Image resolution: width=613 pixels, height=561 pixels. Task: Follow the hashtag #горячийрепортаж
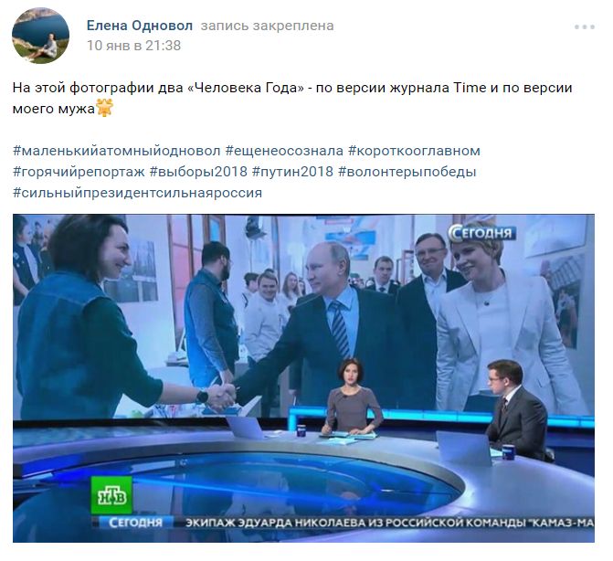79,172
